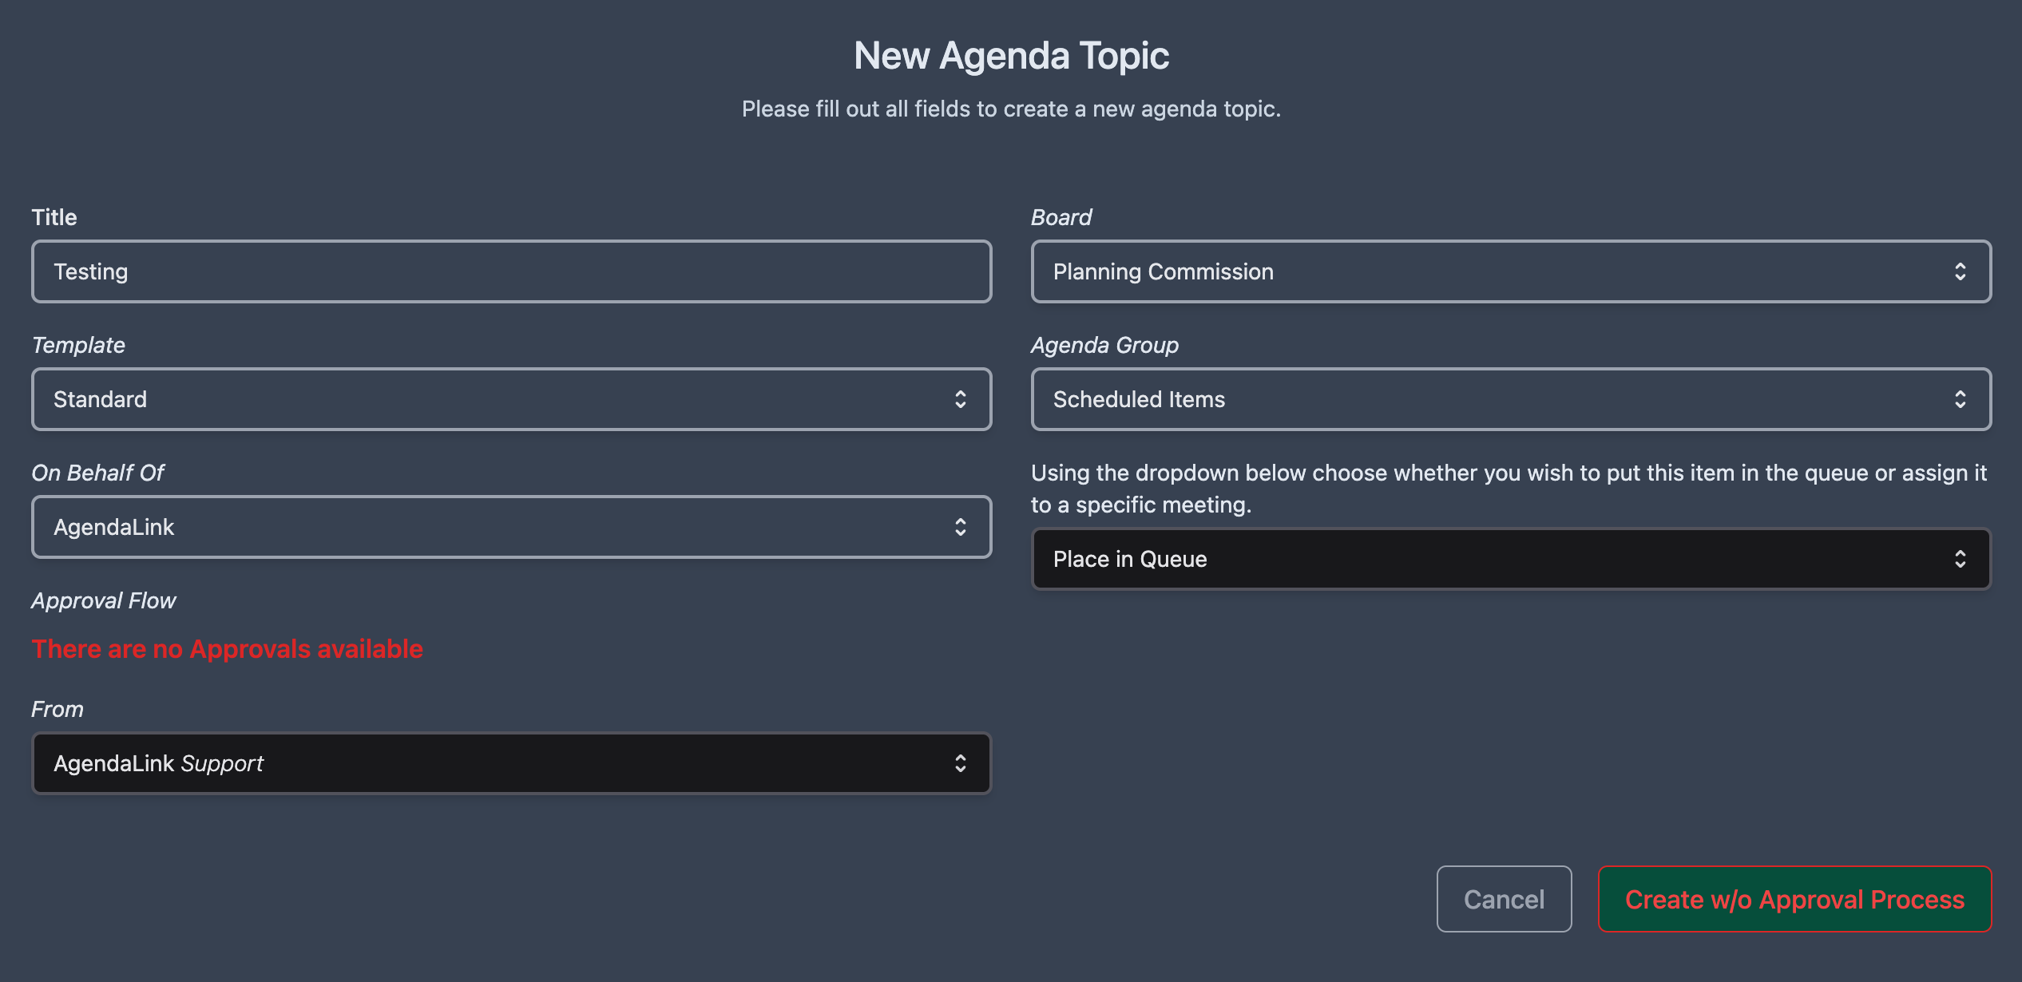Click the chevron arrows on the From selector

pyautogui.click(x=960, y=763)
